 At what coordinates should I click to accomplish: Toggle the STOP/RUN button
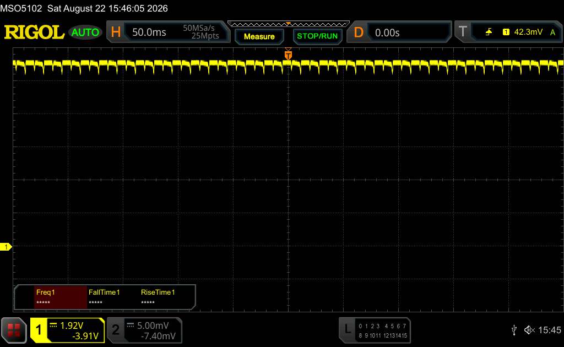tap(317, 36)
